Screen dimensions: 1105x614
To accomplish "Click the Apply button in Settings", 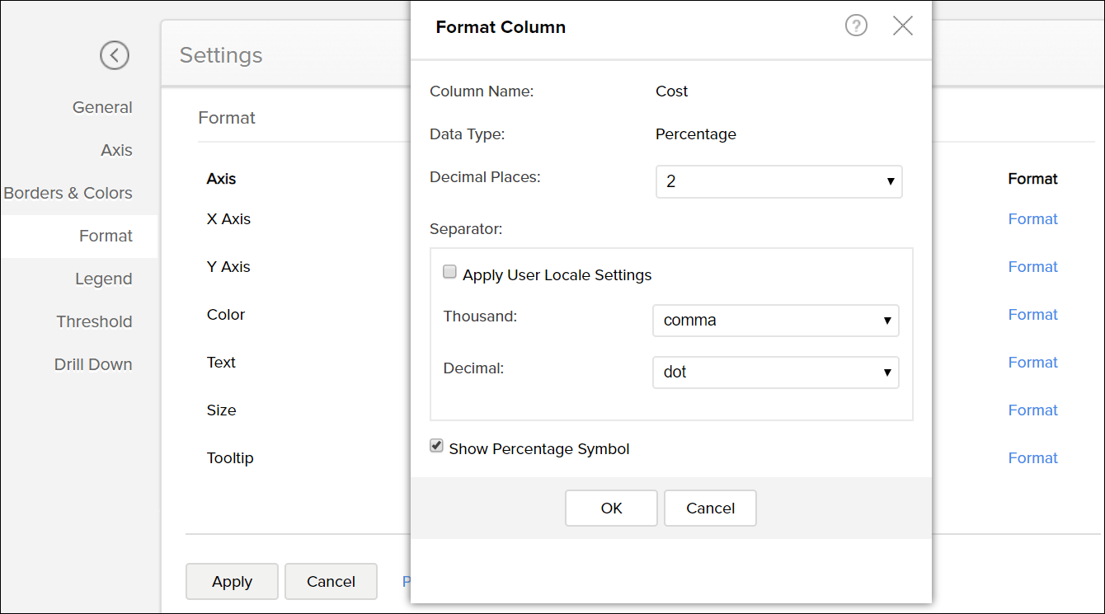I will point(232,581).
